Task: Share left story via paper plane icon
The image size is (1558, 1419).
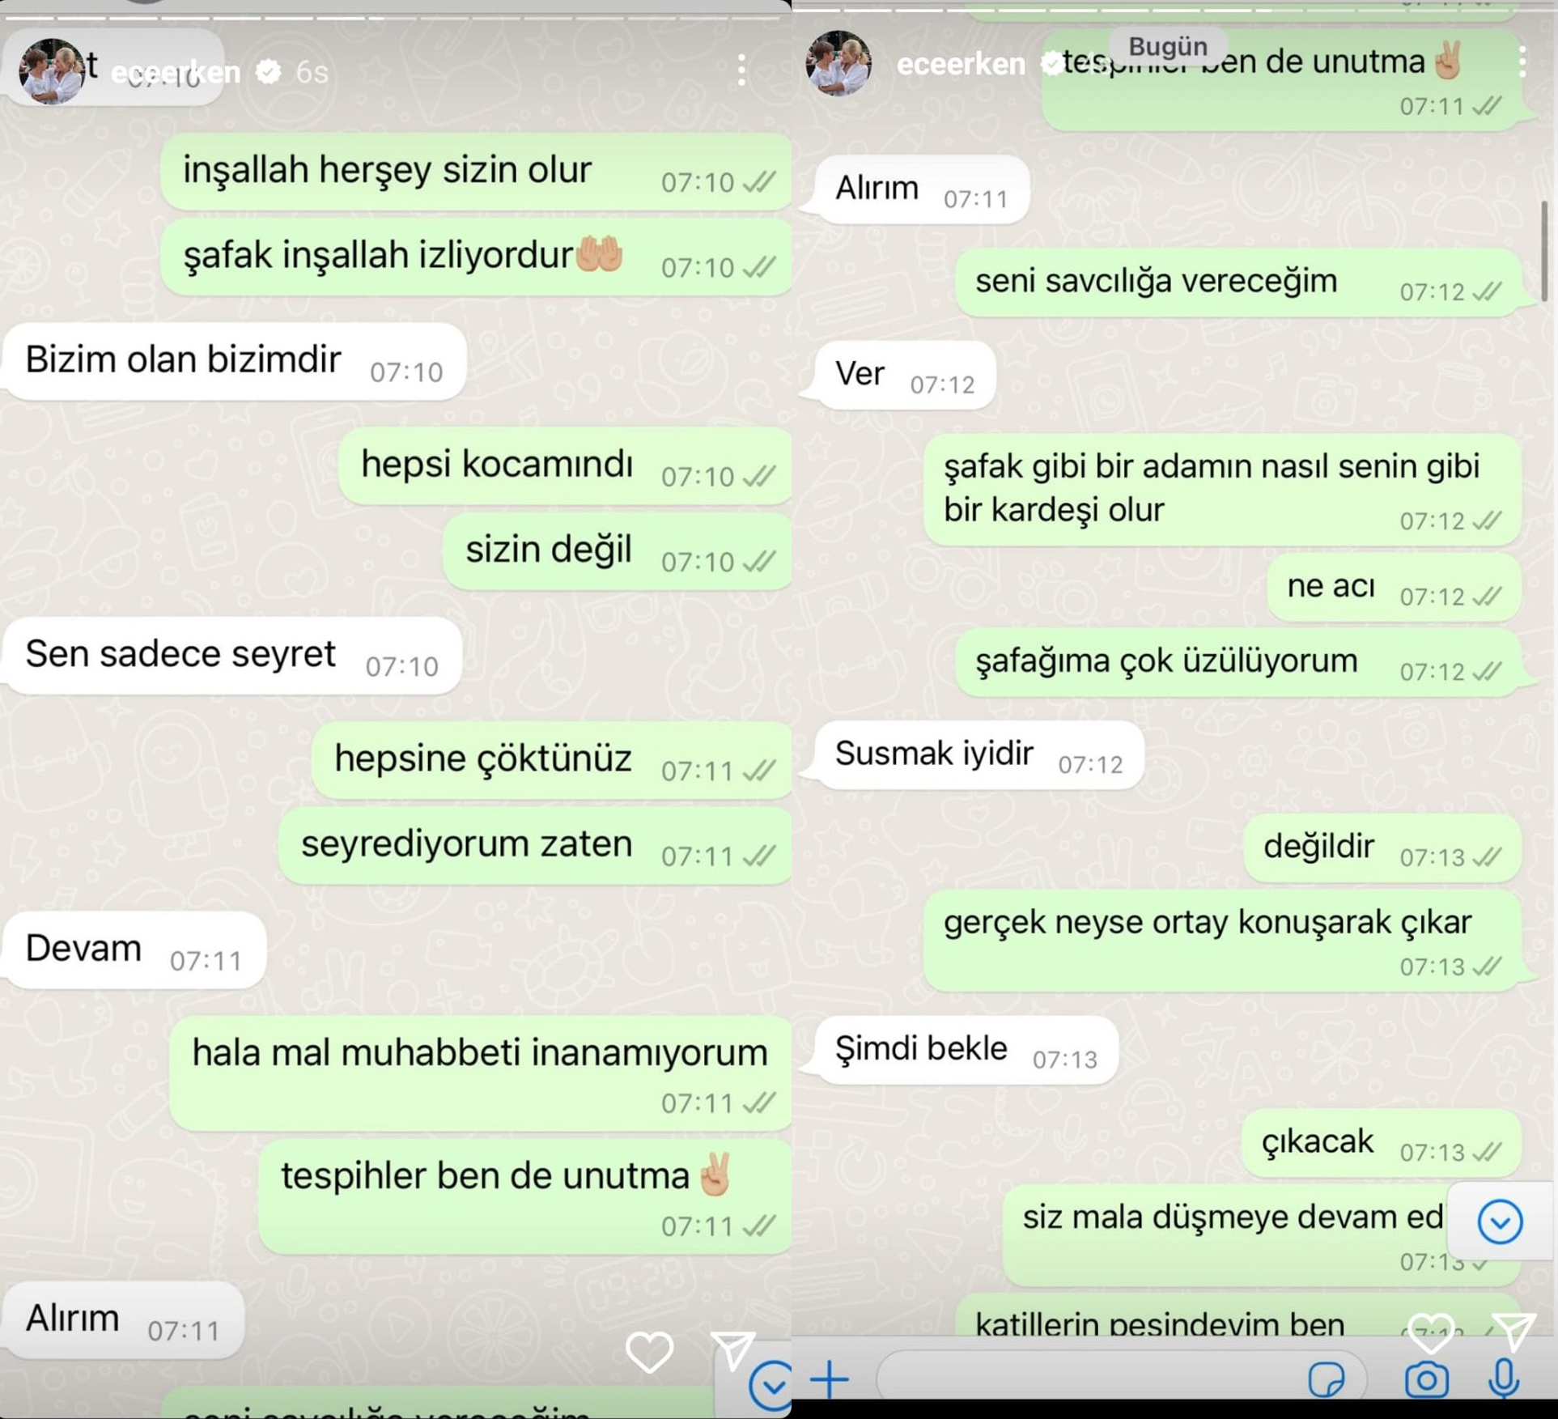Action: 732,1349
